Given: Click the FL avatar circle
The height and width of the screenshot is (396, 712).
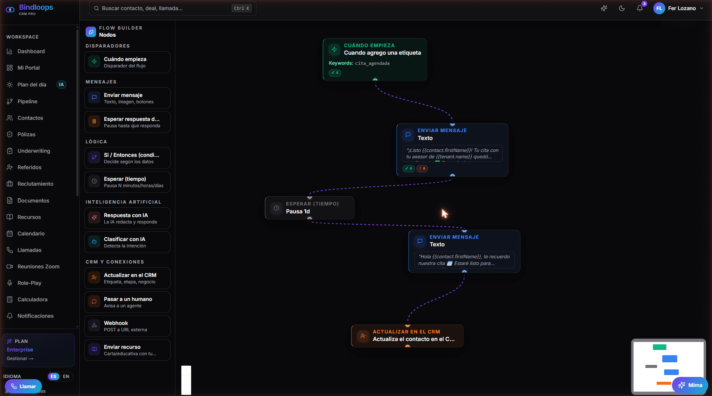Looking at the screenshot, I should click(659, 8).
